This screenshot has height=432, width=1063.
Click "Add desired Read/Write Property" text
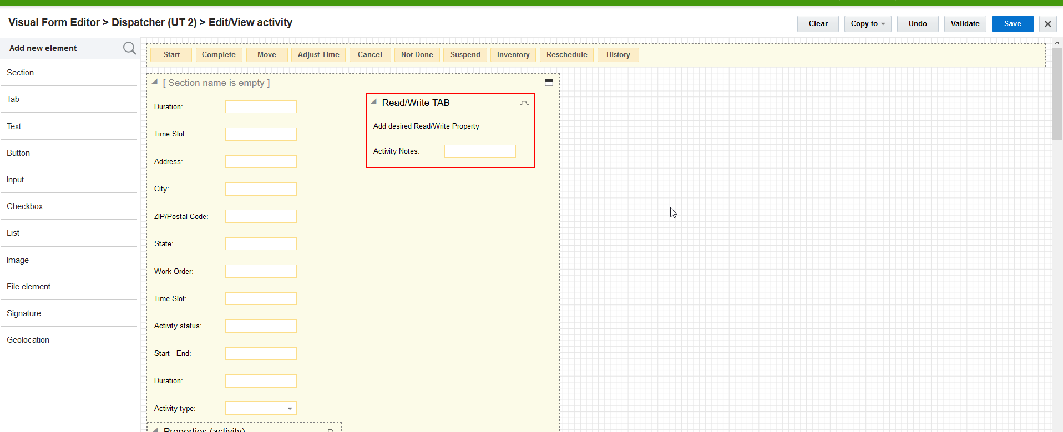426,126
